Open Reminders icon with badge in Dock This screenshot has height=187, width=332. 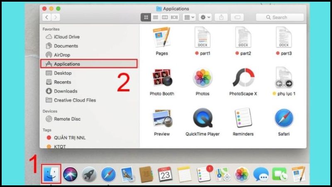point(204,174)
